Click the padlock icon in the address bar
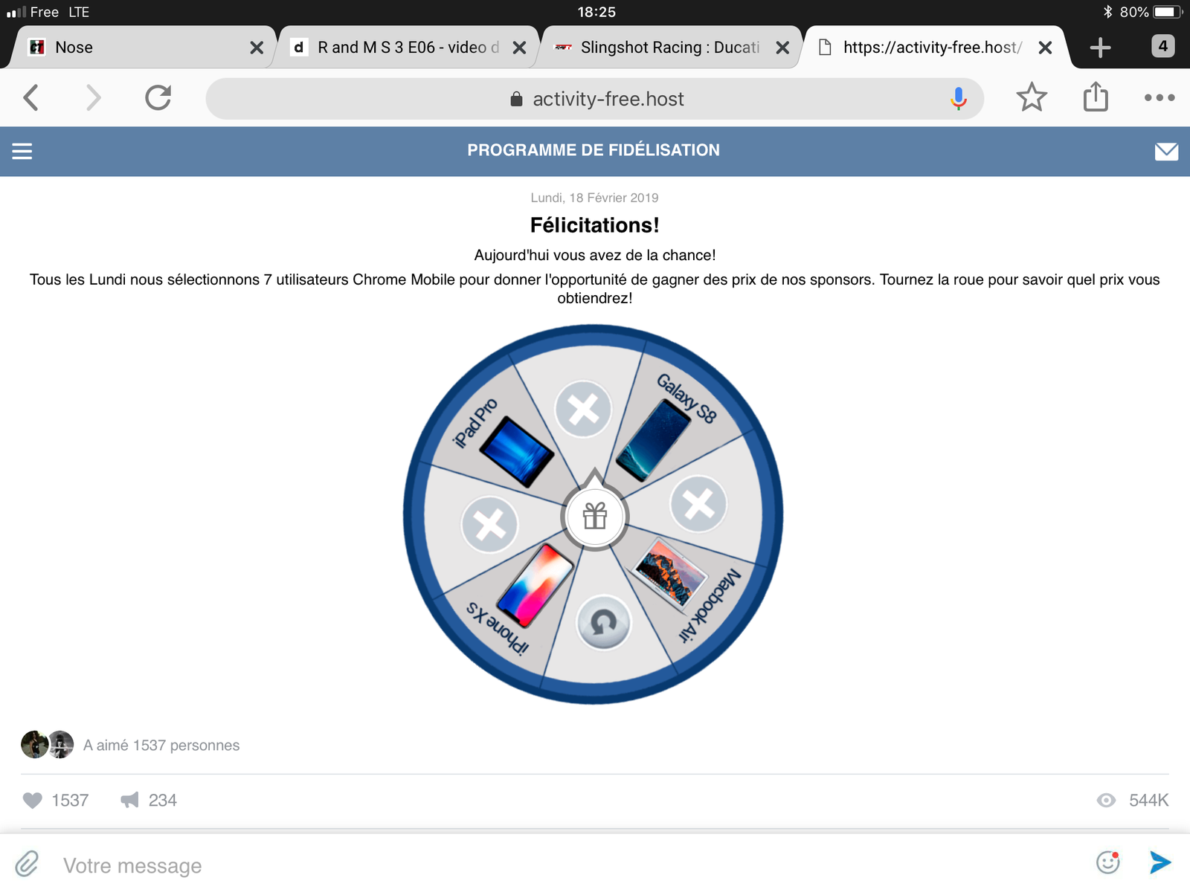Image resolution: width=1190 pixels, height=892 pixels. pos(516,99)
